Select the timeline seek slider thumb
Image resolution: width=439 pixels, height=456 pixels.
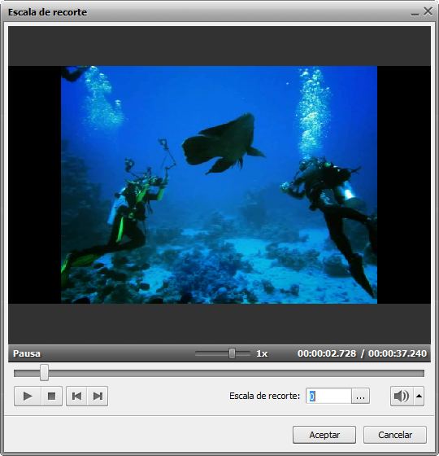pyautogui.click(x=44, y=373)
